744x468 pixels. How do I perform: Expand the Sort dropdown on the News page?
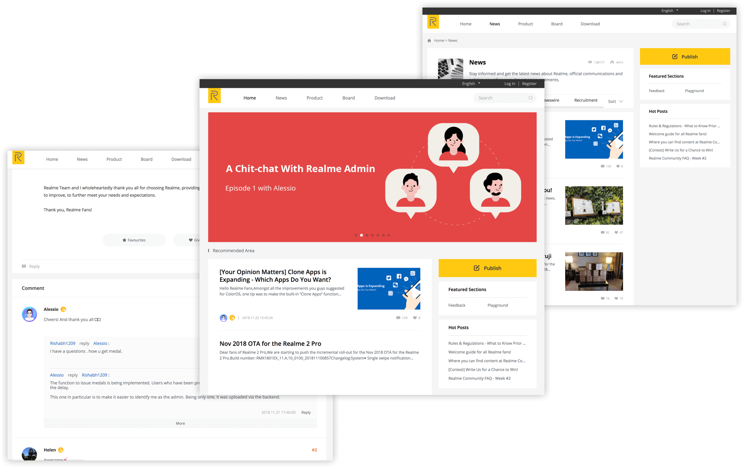[x=615, y=101]
